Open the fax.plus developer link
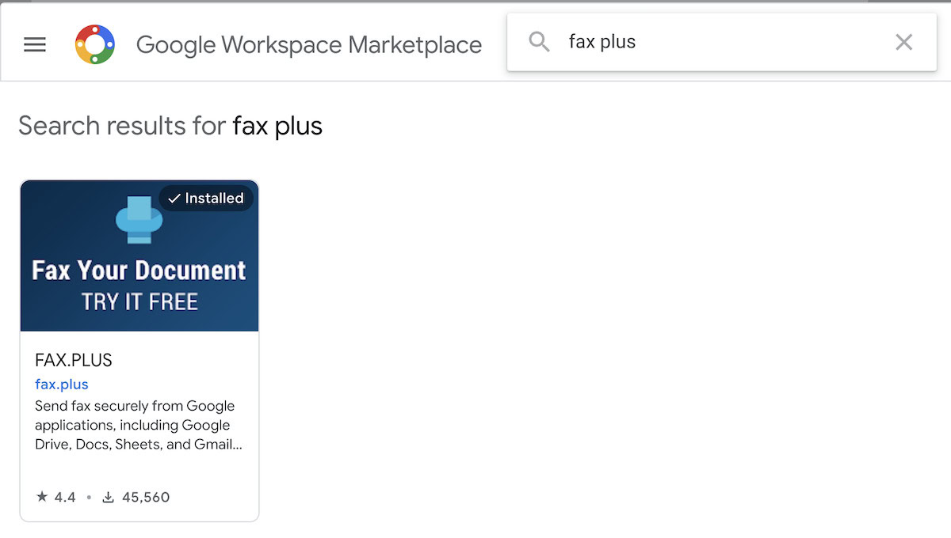The height and width of the screenshot is (538, 951). (x=62, y=385)
